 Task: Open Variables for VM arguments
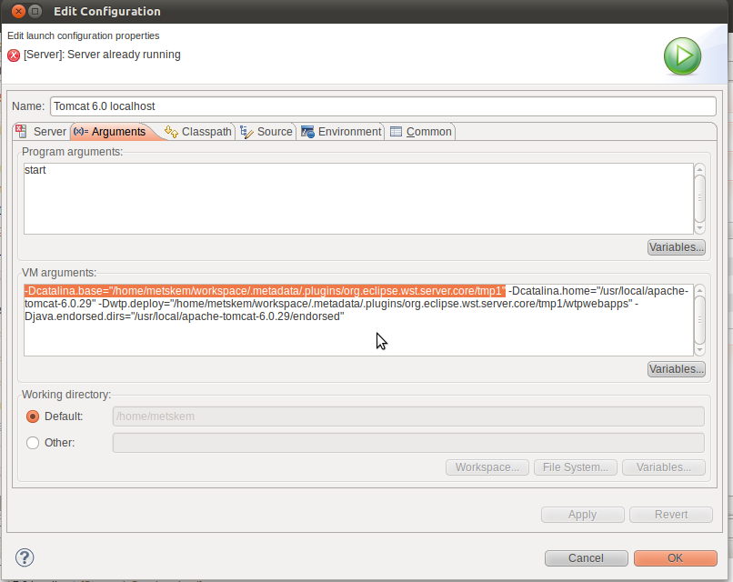point(676,369)
